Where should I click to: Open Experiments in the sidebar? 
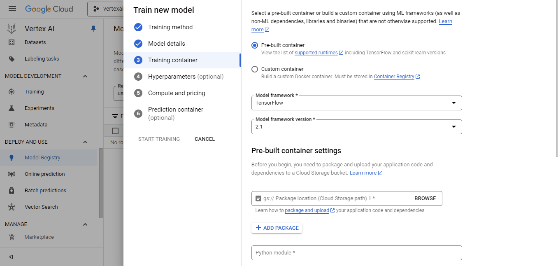tap(40, 108)
